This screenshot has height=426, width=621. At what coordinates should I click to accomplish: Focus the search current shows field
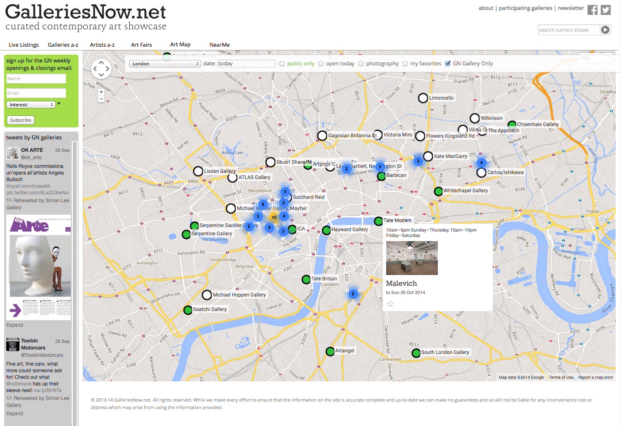[569, 30]
